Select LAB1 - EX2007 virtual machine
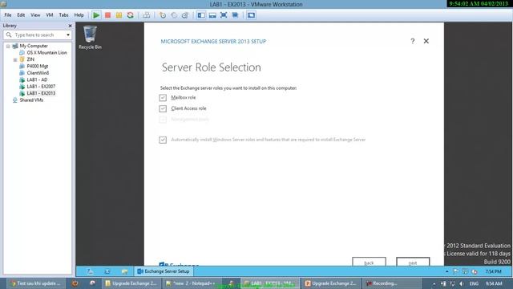 coord(41,87)
